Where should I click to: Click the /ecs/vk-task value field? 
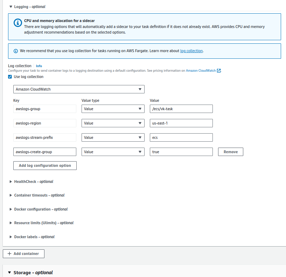181,109
